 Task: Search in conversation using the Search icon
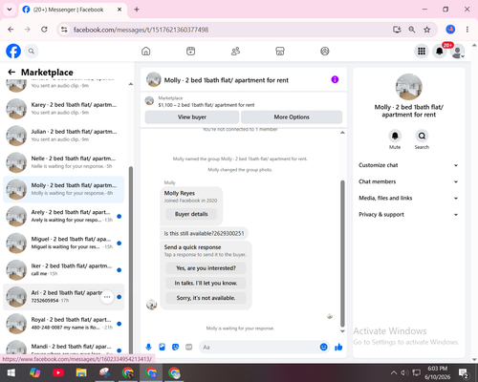tap(422, 137)
